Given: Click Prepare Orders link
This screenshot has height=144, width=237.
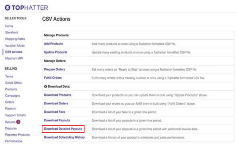Looking at the screenshot, I should [54, 69].
